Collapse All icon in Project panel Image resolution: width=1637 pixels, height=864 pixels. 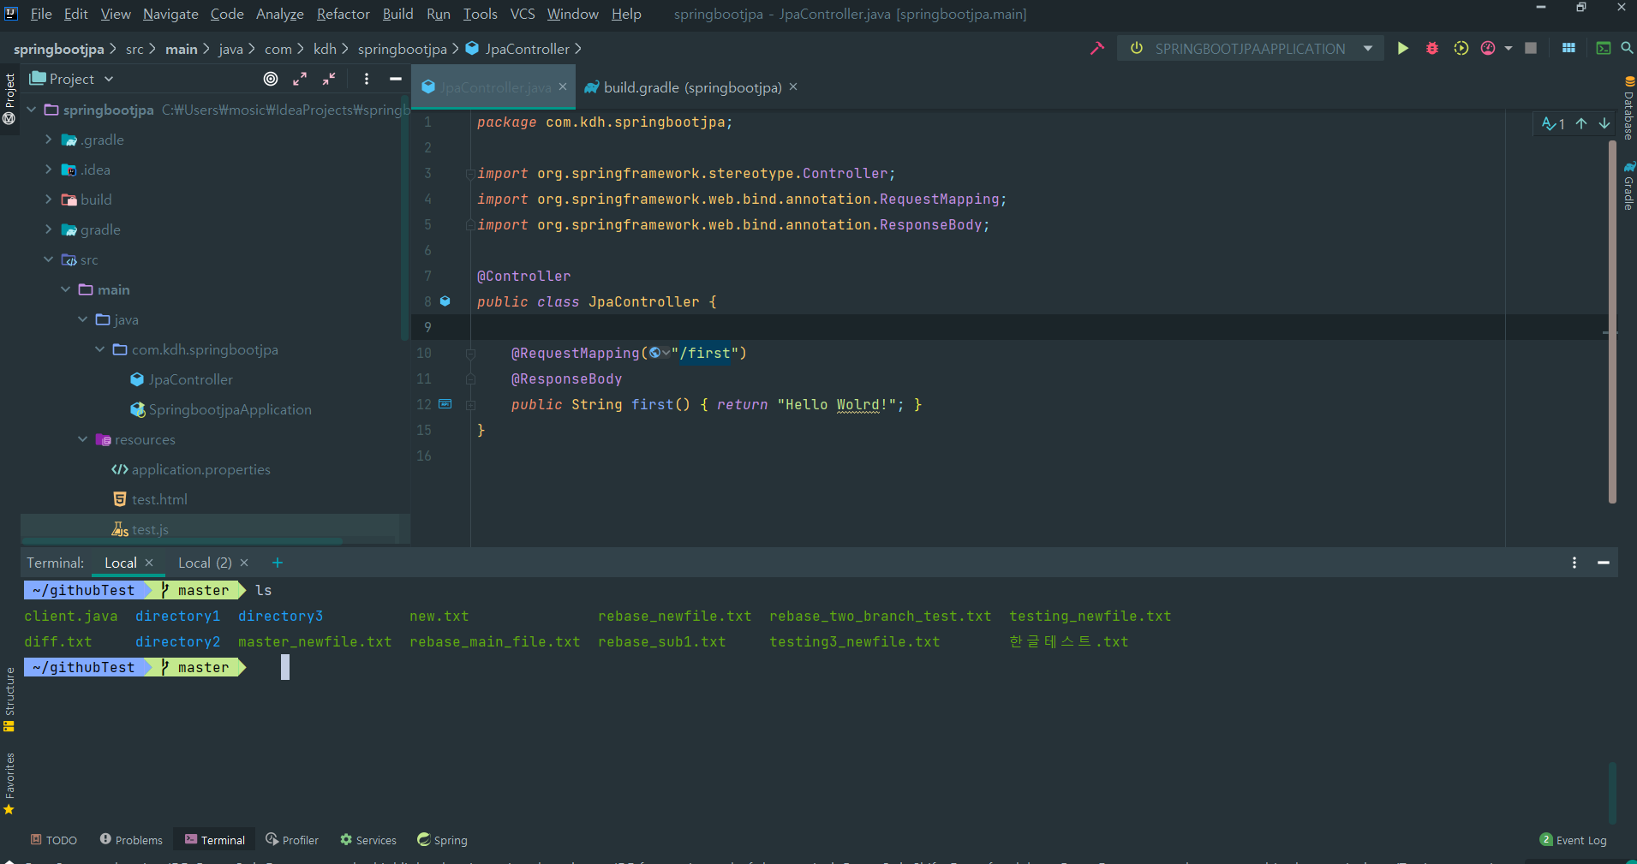click(x=329, y=79)
